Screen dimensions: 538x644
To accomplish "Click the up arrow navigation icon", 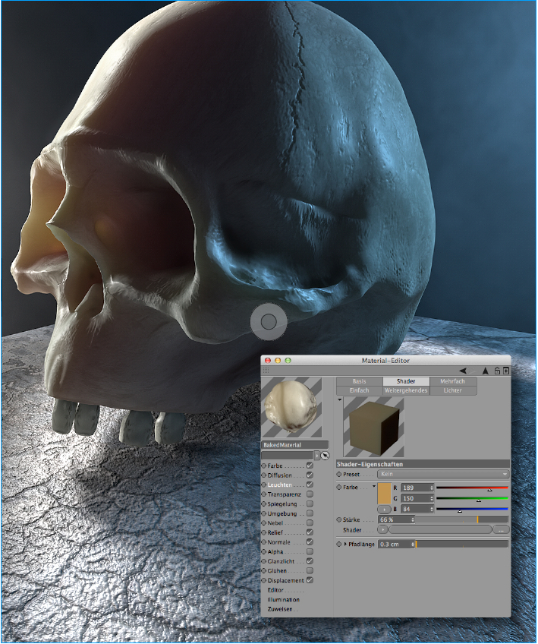I will pyautogui.click(x=485, y=371).
